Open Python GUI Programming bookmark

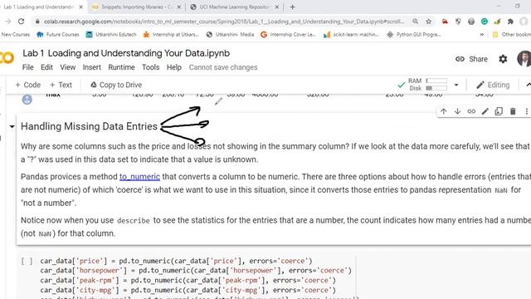414,35
